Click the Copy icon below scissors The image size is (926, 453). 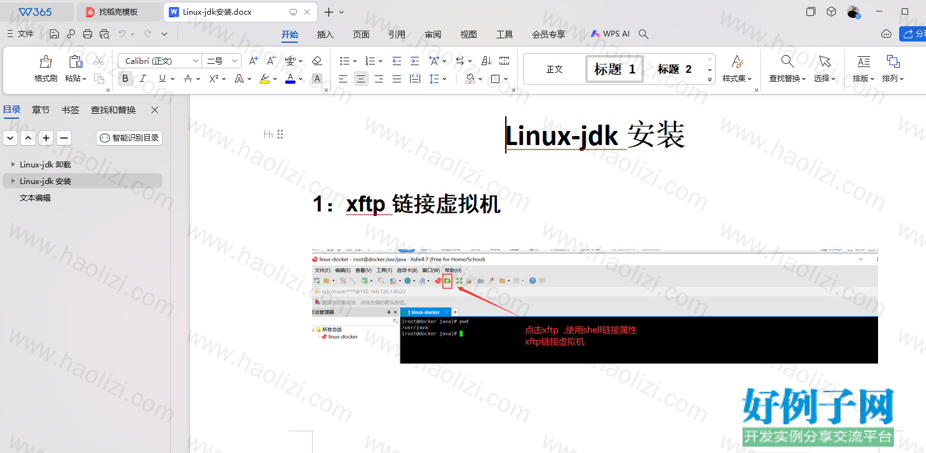pyautogui.click(x=99, y=79)
